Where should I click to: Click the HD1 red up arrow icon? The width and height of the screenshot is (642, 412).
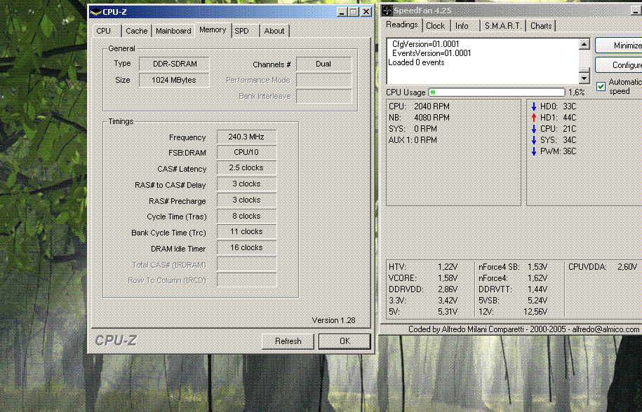(533, 118)
